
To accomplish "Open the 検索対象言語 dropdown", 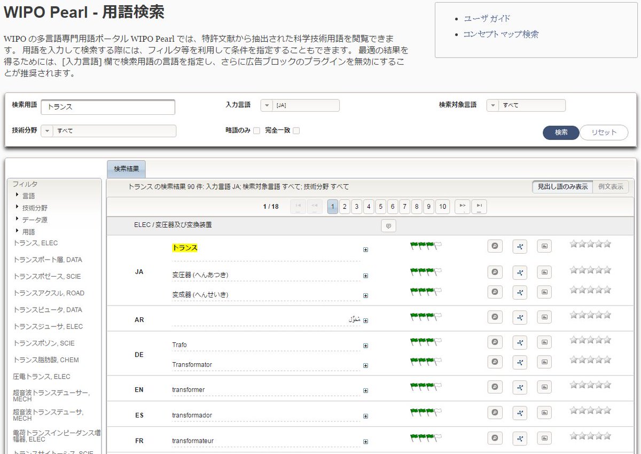I will pos(526,105).
